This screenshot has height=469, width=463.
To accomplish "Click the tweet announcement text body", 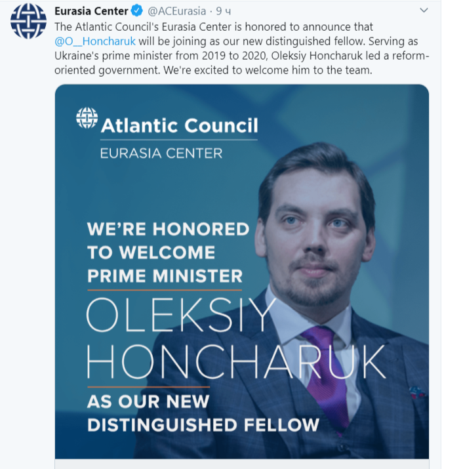I will (x=243, y=55).
